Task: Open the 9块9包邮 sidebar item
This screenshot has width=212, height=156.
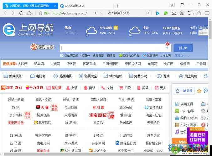Action: tap(184, 111)
